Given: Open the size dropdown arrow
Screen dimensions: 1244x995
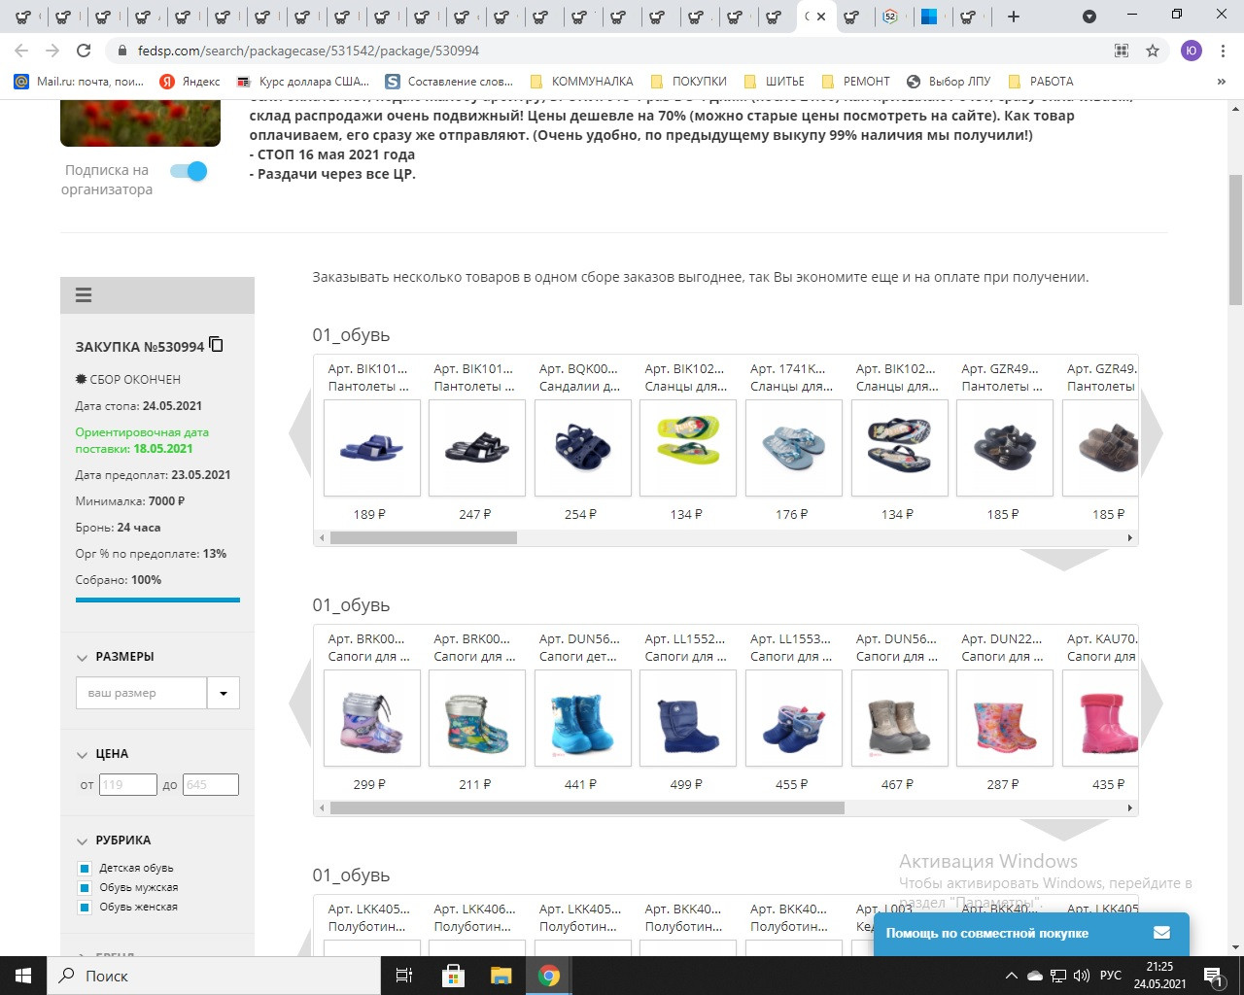Looking at the screenshot, I should tap(224, 693).
